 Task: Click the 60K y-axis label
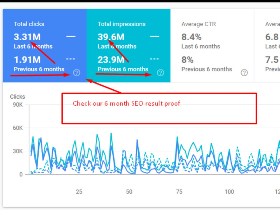(x=18, y=128)
